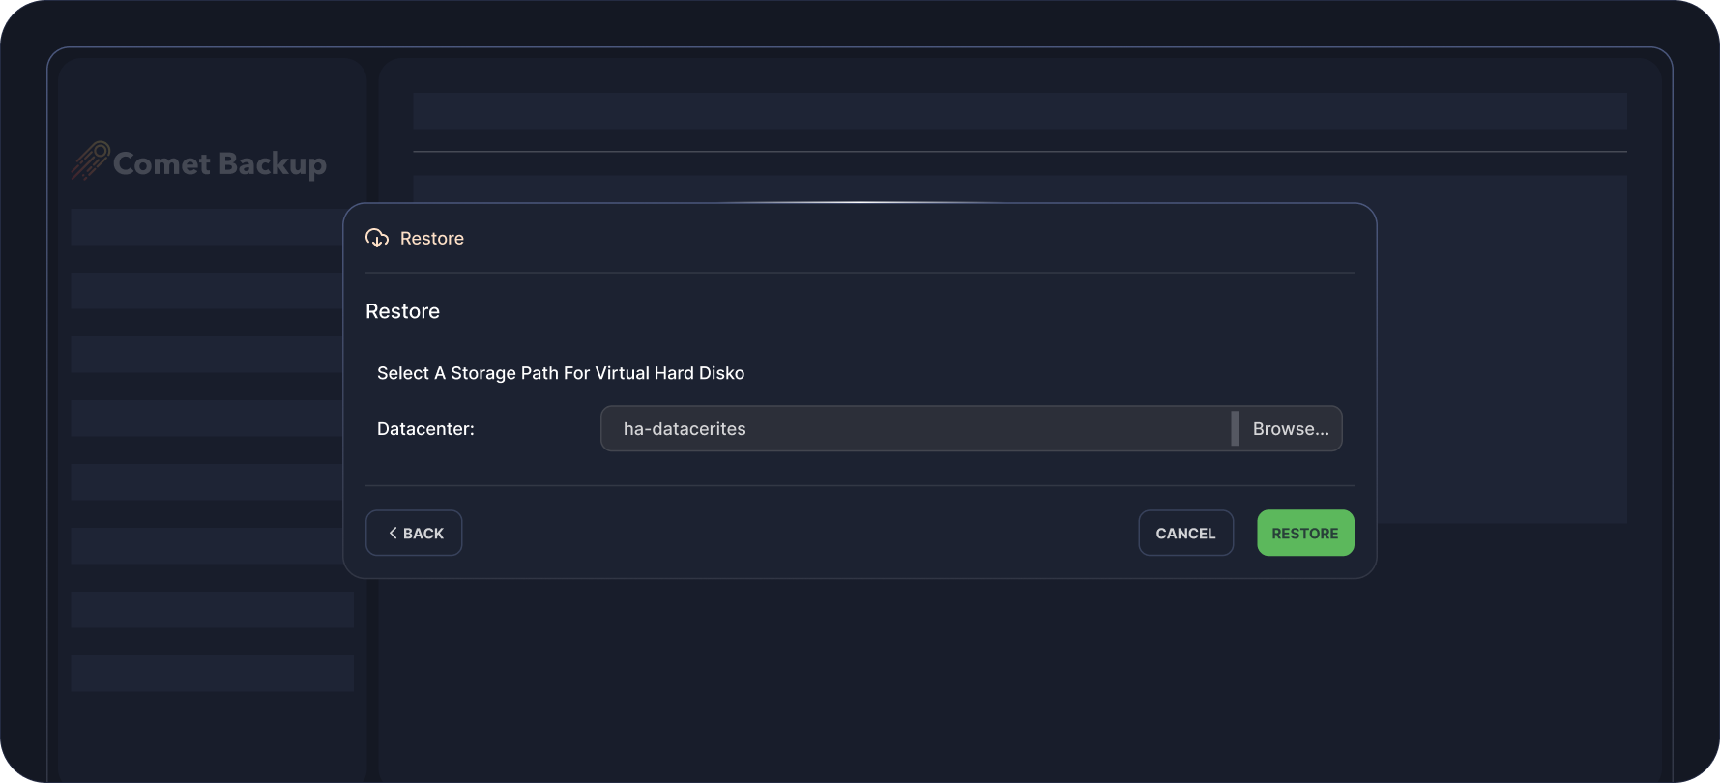
Task: Click the 'ha-datacerites' text in the path field
Action: (685, 429)
